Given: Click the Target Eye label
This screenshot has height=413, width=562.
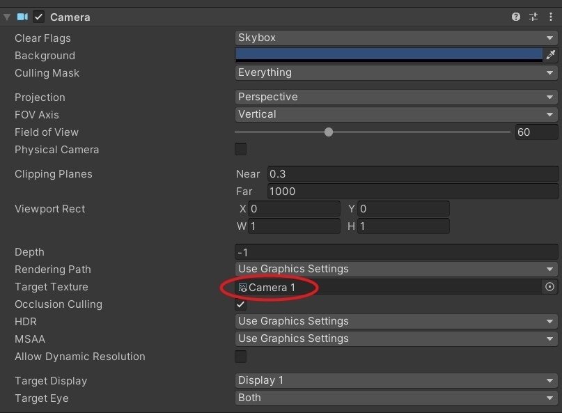Looking at the screenshot, I should [x=42, y=398].
